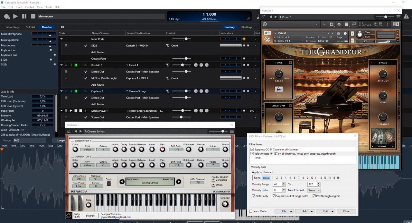The image size is (412, 223).
Task: Toggle Passthrough original checkbox
Action: pos(314,196)
